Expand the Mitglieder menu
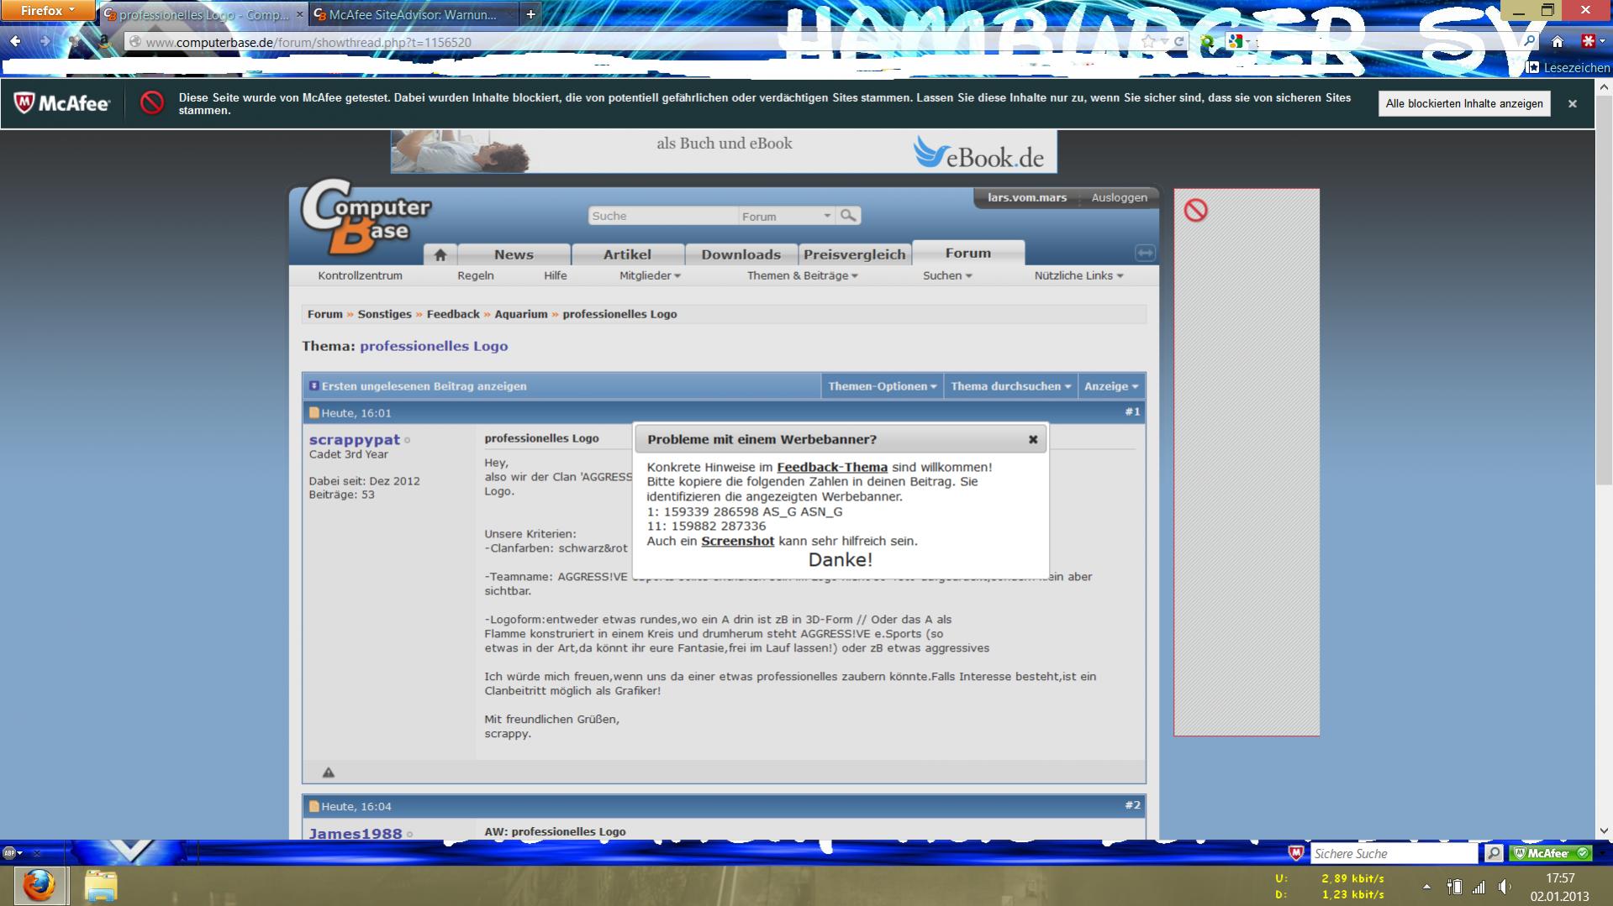The width and height of the screenshot is (1613, 906). click(x=650, y=275)
